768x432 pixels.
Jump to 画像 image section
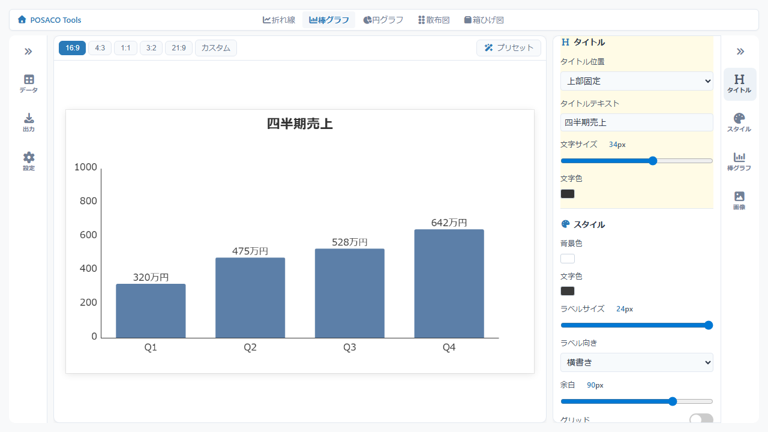tap(739, 200)
